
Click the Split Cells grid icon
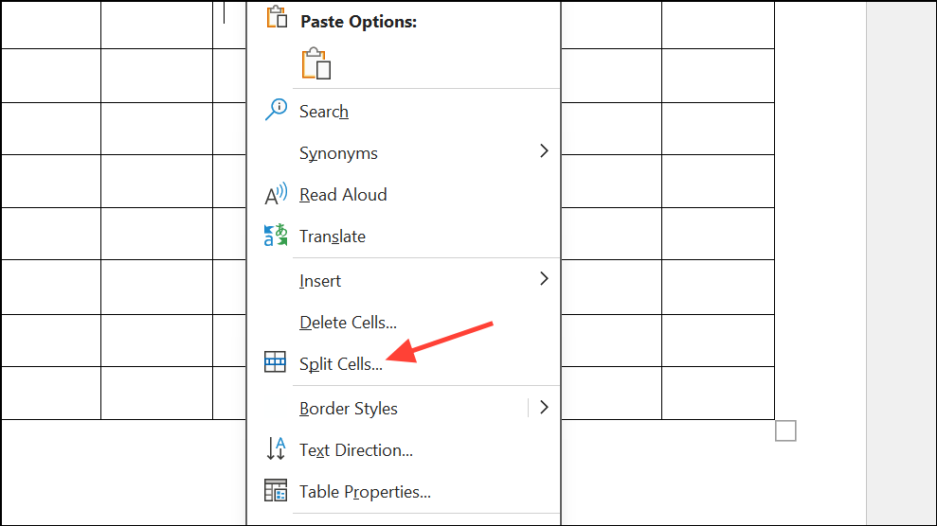click(276, 362)
